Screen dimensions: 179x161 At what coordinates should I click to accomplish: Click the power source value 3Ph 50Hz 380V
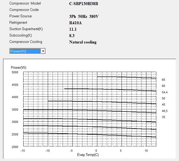(x=84, y=17)
